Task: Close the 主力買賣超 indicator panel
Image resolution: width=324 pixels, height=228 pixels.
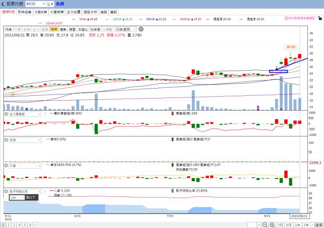Action: [6, 114]
